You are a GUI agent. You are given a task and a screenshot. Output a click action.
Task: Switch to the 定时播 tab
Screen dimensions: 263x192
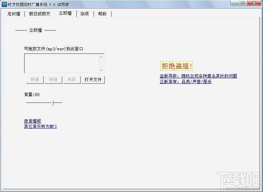[14, 14]
